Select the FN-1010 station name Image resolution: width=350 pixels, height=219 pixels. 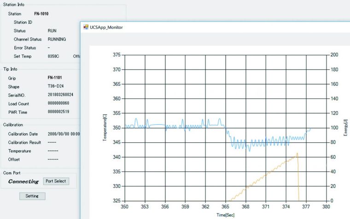coord(42,14)
